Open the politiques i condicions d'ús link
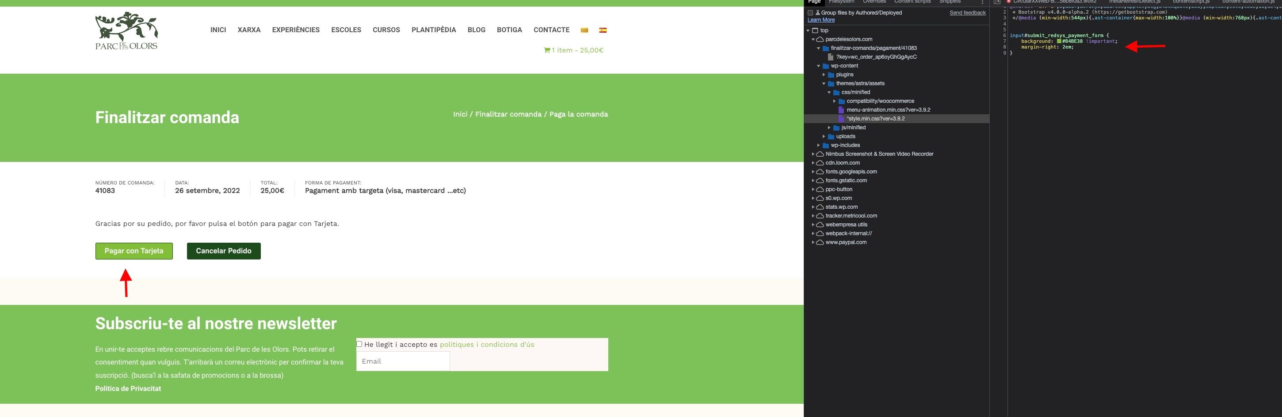Image resolution: width=1282 pixels, height=417 pixels. click(x=487, y=345)
